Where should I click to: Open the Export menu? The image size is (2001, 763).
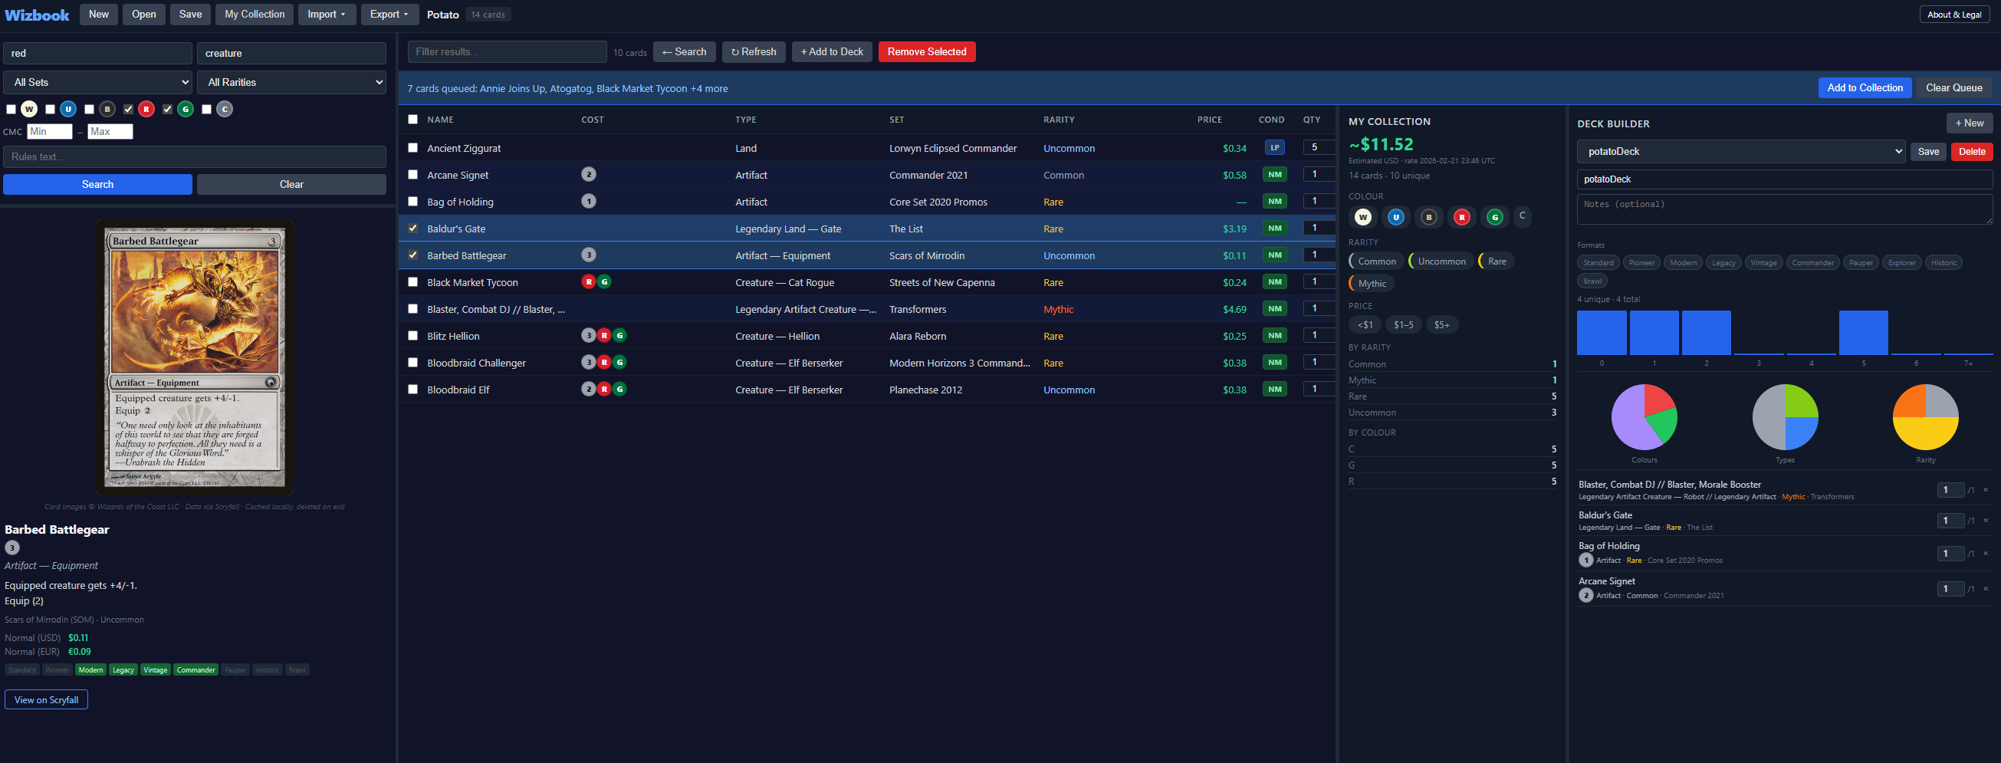click(389, 14)
